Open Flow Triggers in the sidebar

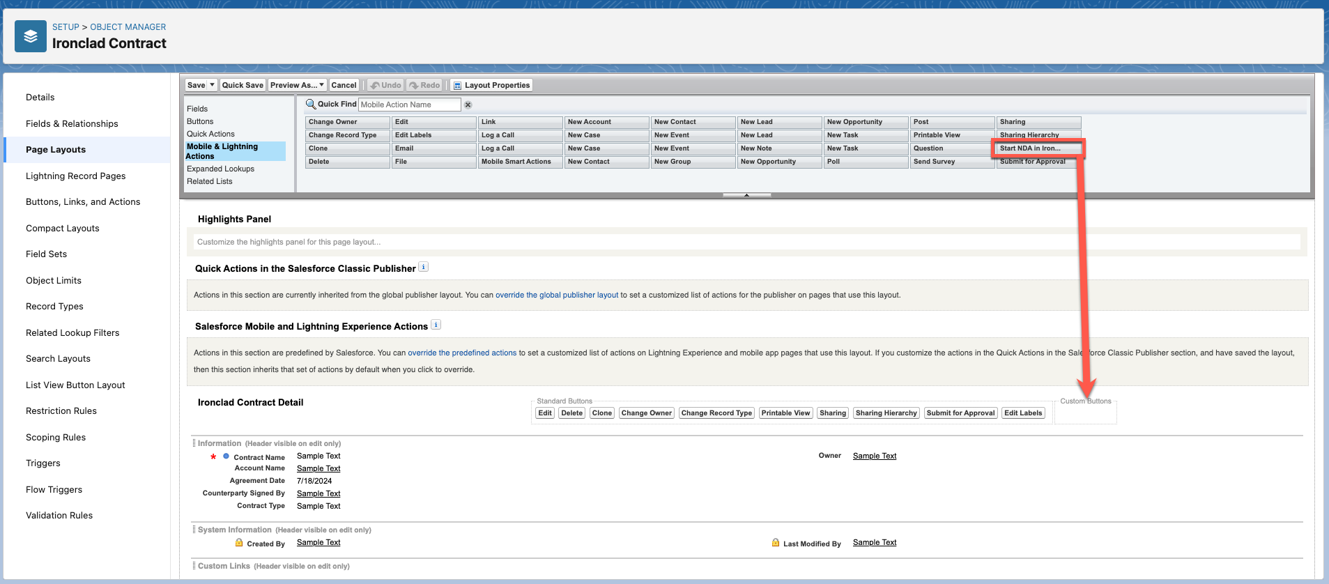[54, 489]
